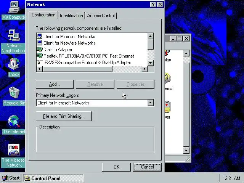This screenshot has height=183, width=244.
Task: Click the grayed Properties button
Action: (136, 84)
